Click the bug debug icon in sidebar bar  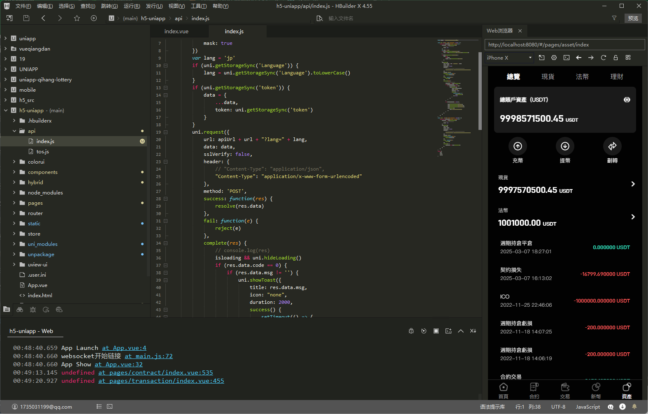point(33,310)
